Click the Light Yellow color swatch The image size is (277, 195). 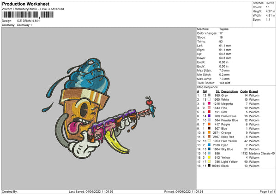tap(209, 161)
